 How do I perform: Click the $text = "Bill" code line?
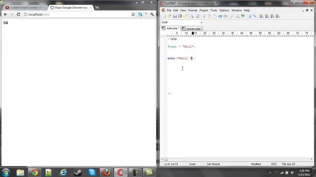181,47
